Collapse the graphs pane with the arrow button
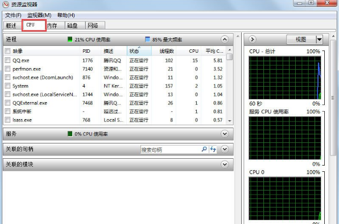Viewport: 339px width, 224px height. click(x=253, y=40)
